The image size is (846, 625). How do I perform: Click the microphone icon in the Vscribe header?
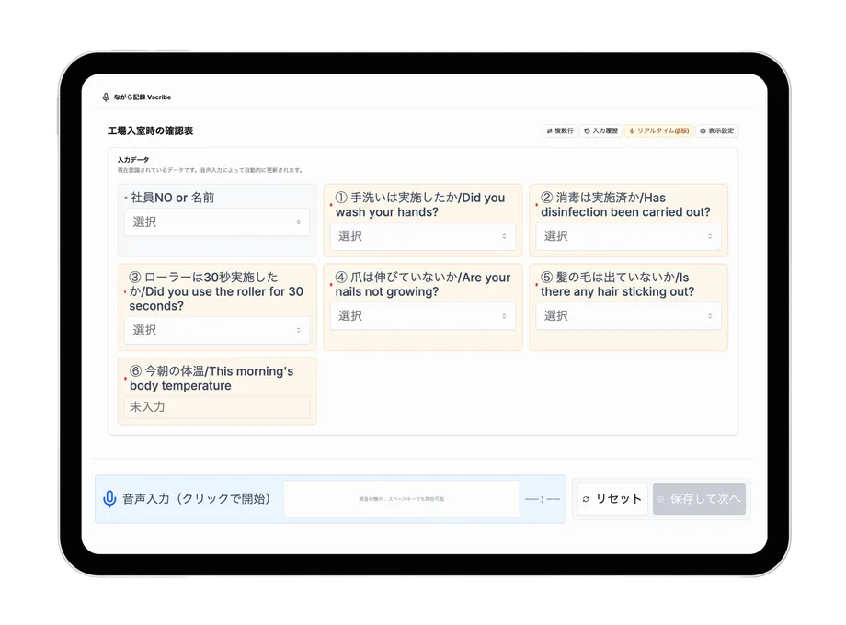(106, 97)
